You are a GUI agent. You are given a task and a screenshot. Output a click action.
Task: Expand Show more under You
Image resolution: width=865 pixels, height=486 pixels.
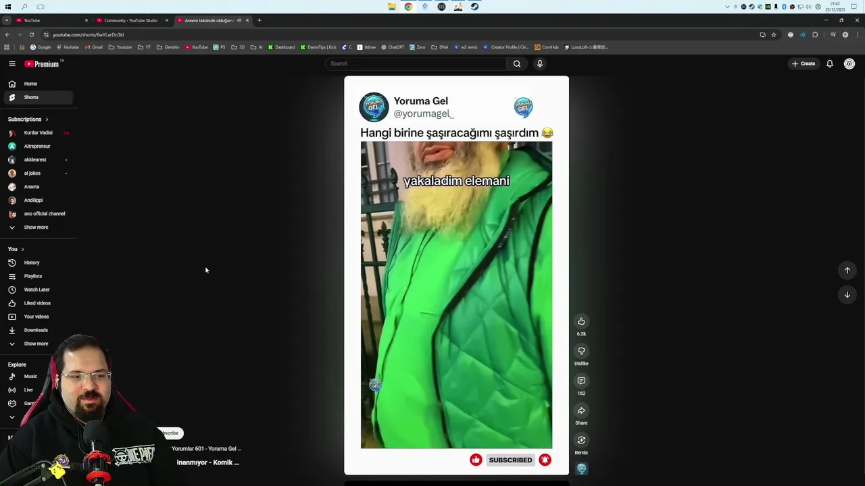[x=37, y=344]
